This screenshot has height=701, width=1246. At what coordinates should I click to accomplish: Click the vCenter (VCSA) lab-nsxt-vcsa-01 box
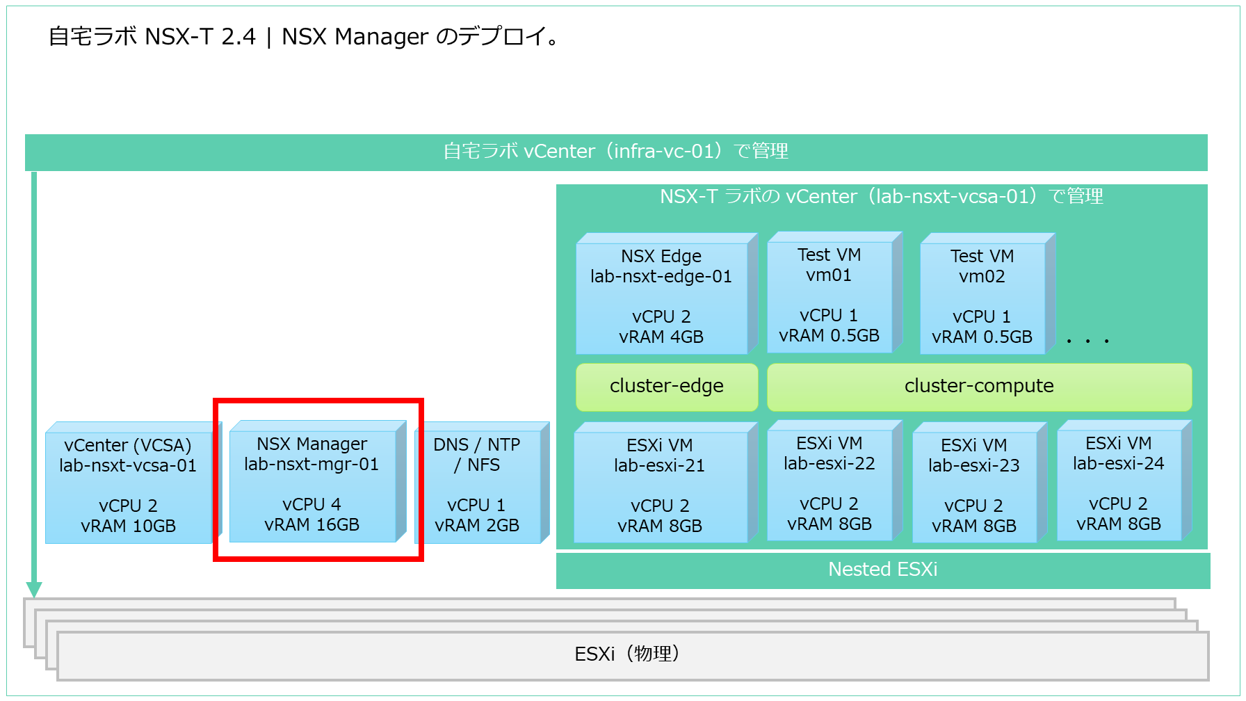pos(132,483)
